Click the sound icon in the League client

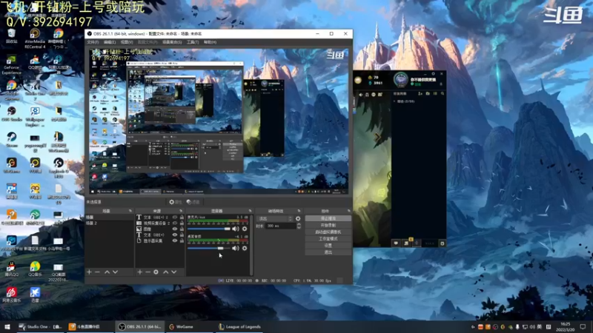pos(360,95)
